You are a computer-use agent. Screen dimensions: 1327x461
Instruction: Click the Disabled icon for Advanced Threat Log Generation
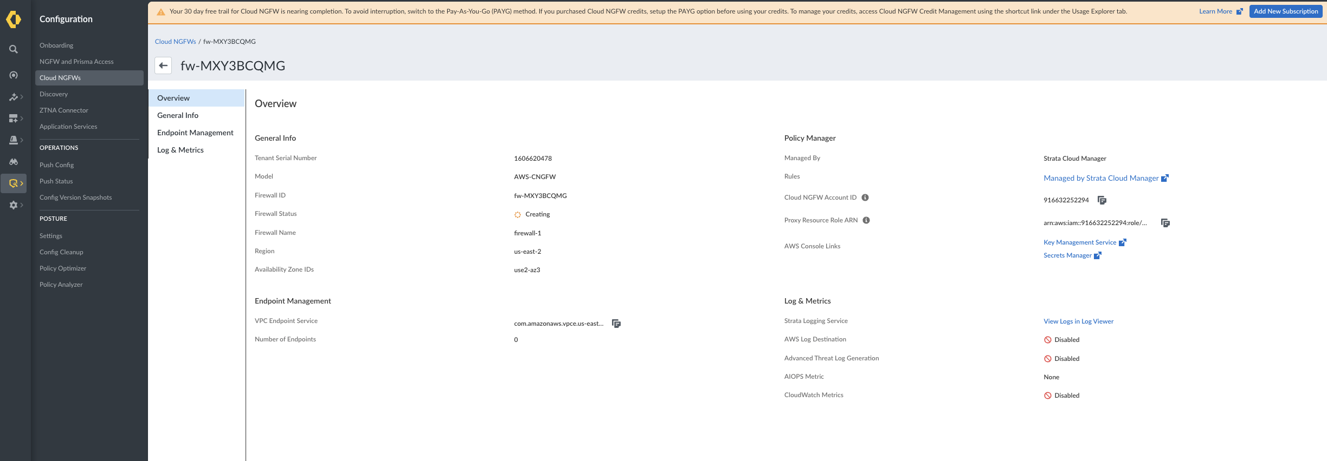[1048, 359]
